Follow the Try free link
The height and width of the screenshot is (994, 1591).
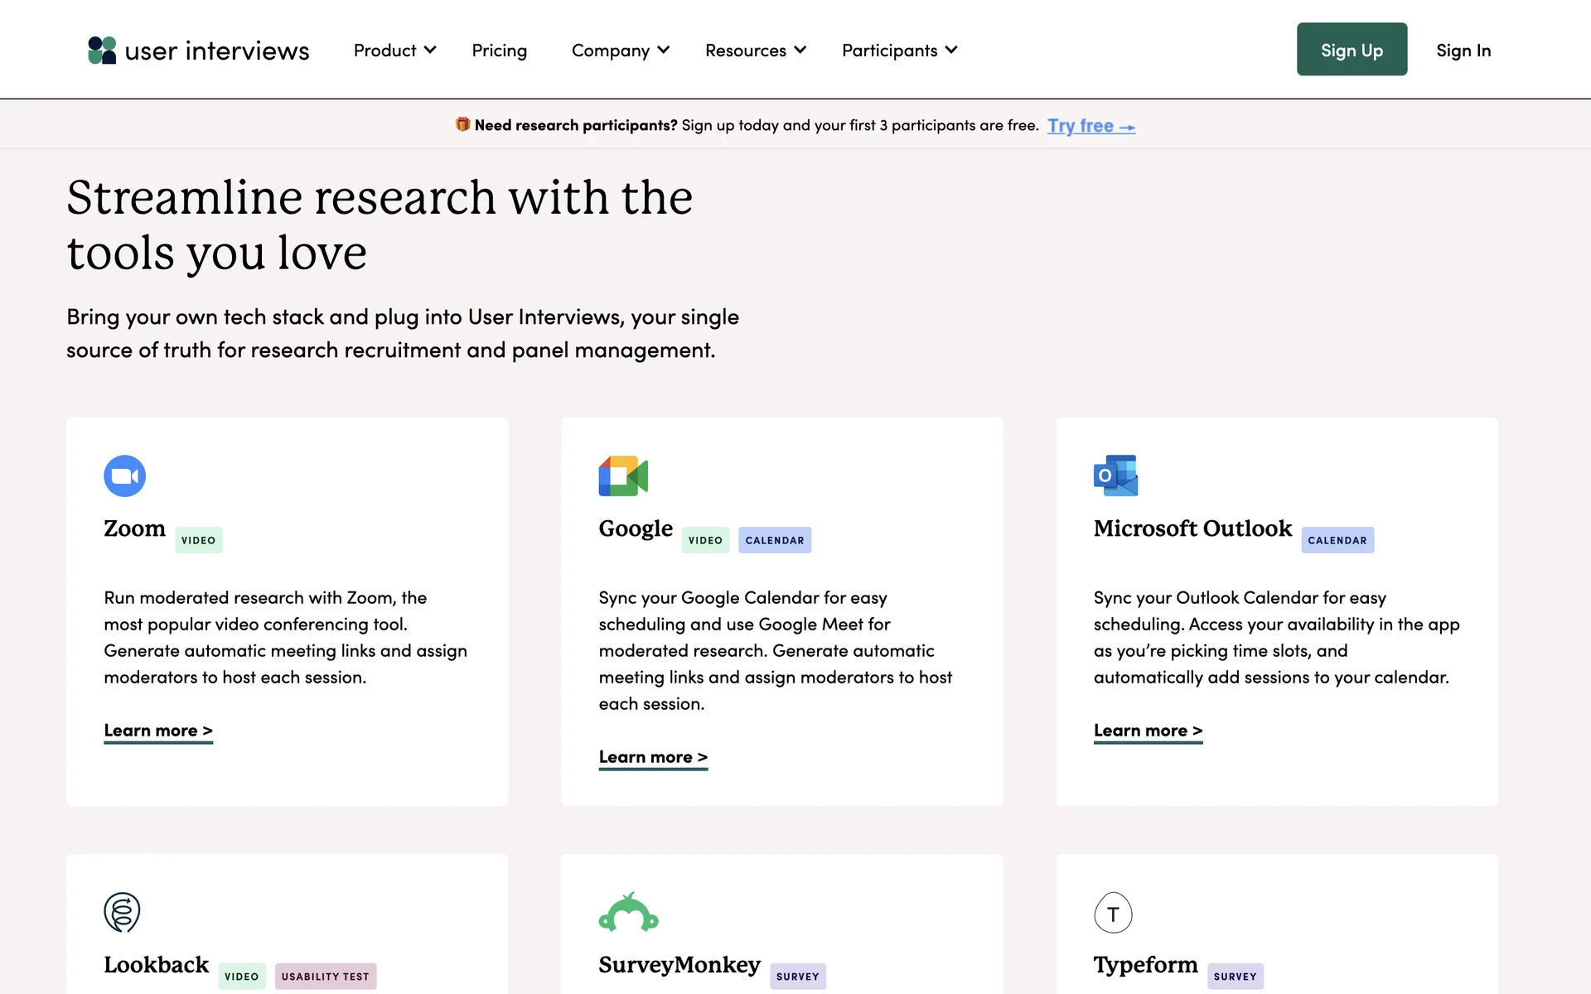point(1090,126)
